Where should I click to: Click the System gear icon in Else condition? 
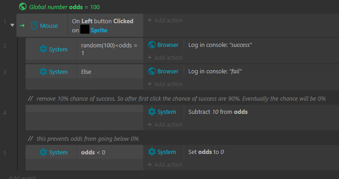(43, 72)
